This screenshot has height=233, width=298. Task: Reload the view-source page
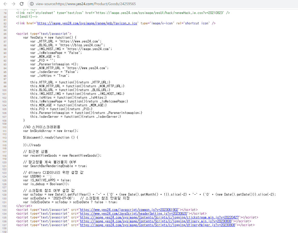click(x=22, y=4)
